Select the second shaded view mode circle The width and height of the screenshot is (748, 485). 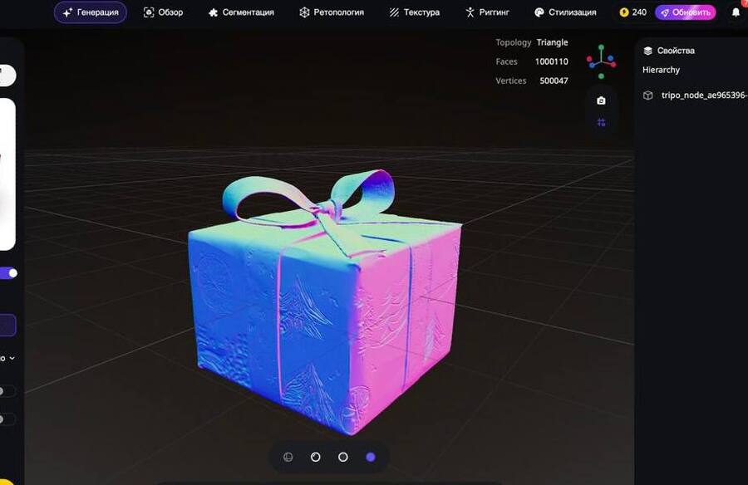coord(315,457)
